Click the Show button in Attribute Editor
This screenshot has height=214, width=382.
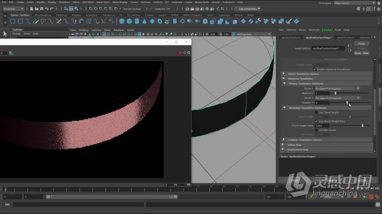click(357, 53)
